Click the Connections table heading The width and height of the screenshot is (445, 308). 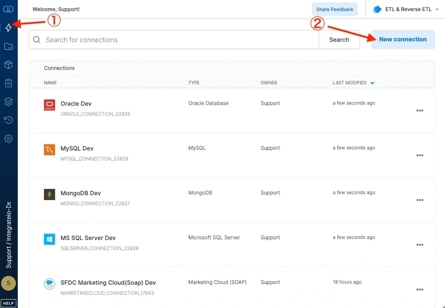[x=59, y=68]
